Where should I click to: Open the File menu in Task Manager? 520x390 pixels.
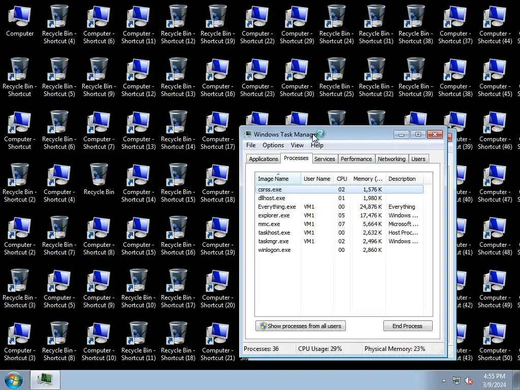coord(251,145)
